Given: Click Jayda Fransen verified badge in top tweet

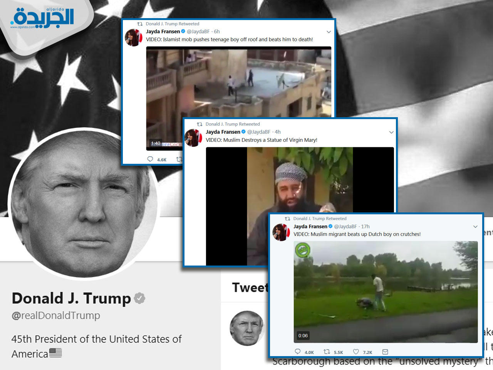Looking at the screenshot, I should click(183, 31).
